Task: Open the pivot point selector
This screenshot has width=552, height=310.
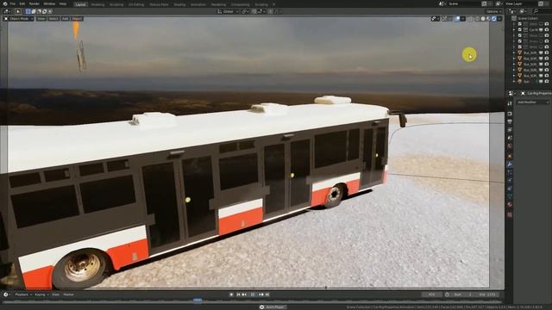Action: [245, 11]
